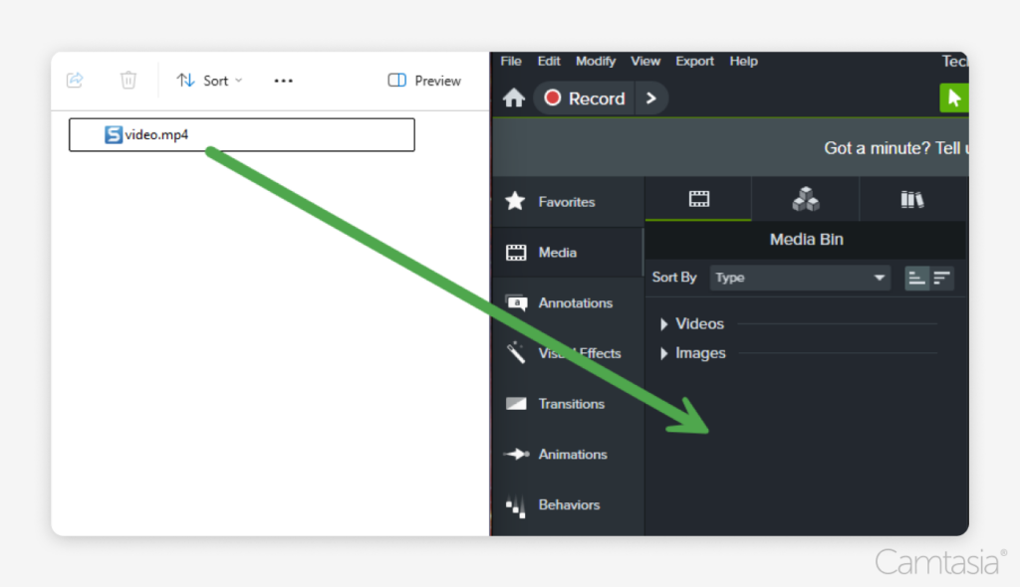Select the Media panel in the sidebar
This screenshot has width=1020, height=587.
point(555,252)
